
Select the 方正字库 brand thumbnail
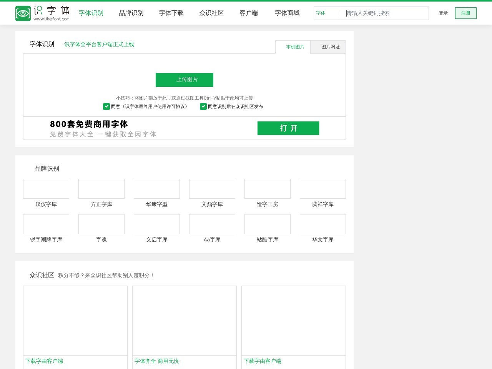101,189
